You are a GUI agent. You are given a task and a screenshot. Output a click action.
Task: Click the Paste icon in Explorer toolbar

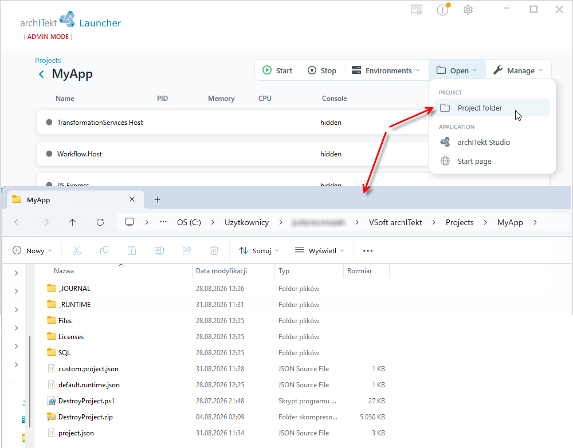[x=132, y=251]
